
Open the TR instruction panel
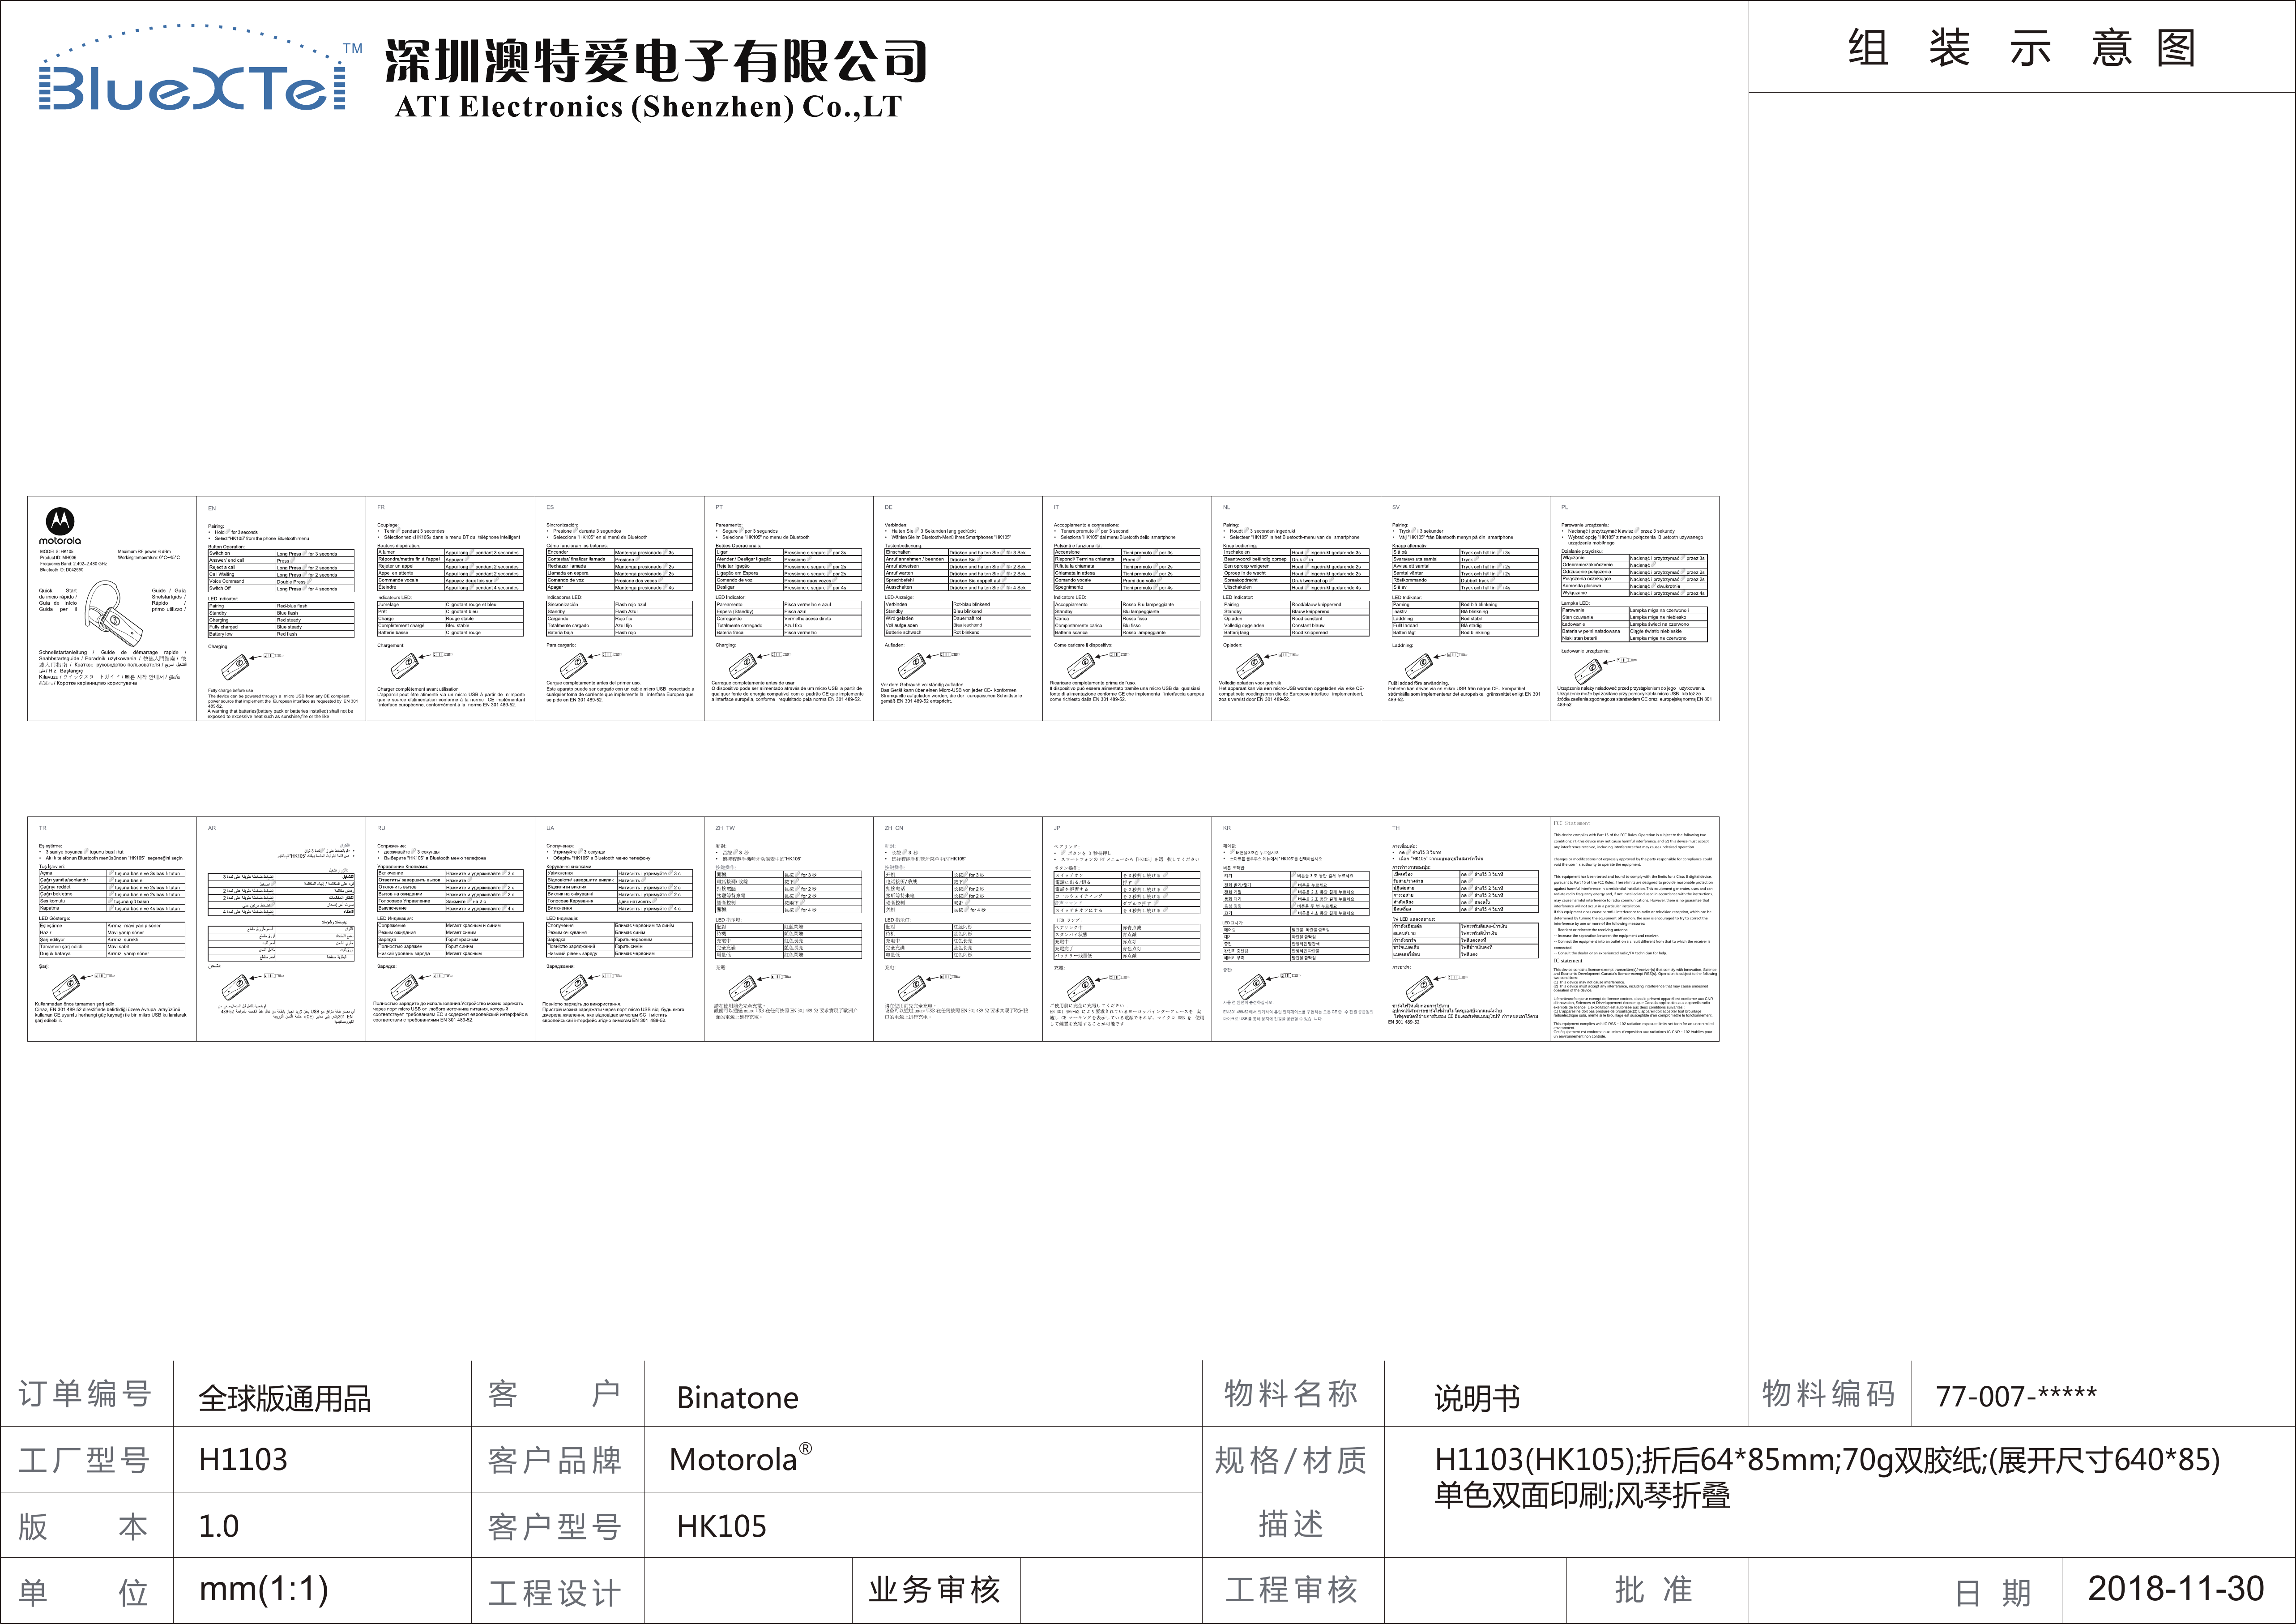[x=112, y=929]
